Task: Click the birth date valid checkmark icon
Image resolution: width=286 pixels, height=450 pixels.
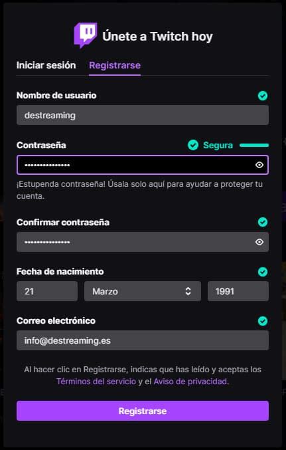Action: pyautogui.click(x=263, y=271)
